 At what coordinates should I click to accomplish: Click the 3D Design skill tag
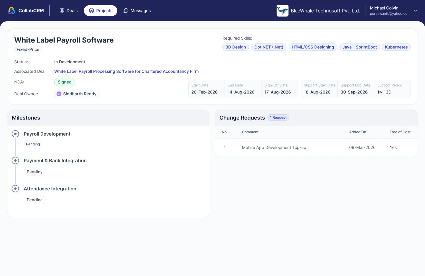[x=236, y=47]
